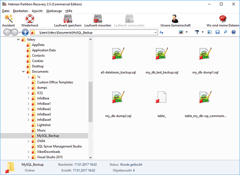The width and height of the screenshot is (240, 175).
Task: Select Lightshot folder in tree
Action: pyautogui.click(x=44, y=125)
